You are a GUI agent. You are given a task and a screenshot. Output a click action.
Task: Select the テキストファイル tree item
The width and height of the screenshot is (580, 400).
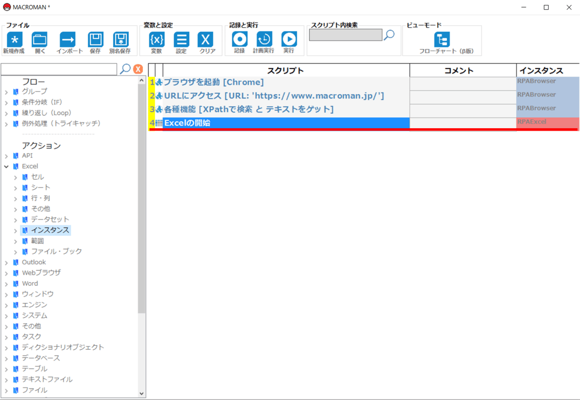tap(47, 380)
